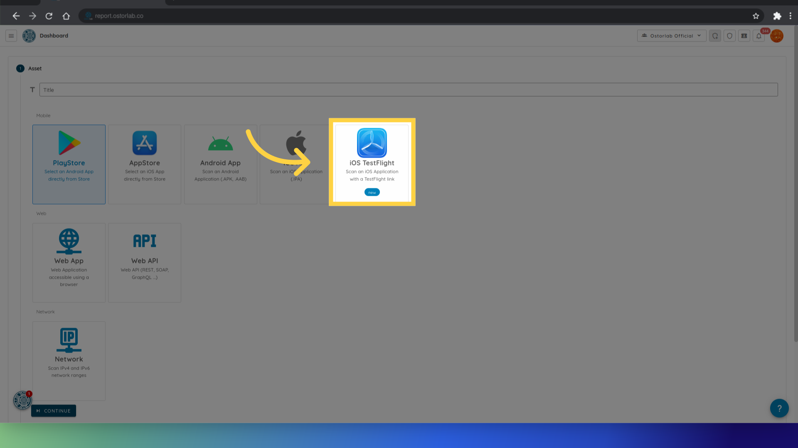Open the ticket icon in header
This screenshot has height=448, width=798.
pyautogui.click(x=744, y=36)
